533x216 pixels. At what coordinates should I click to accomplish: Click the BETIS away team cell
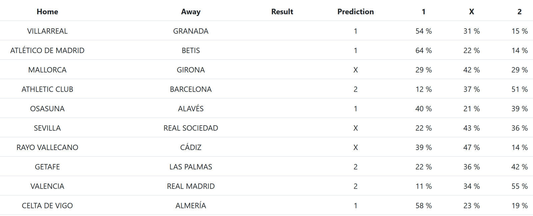point(191,50)
